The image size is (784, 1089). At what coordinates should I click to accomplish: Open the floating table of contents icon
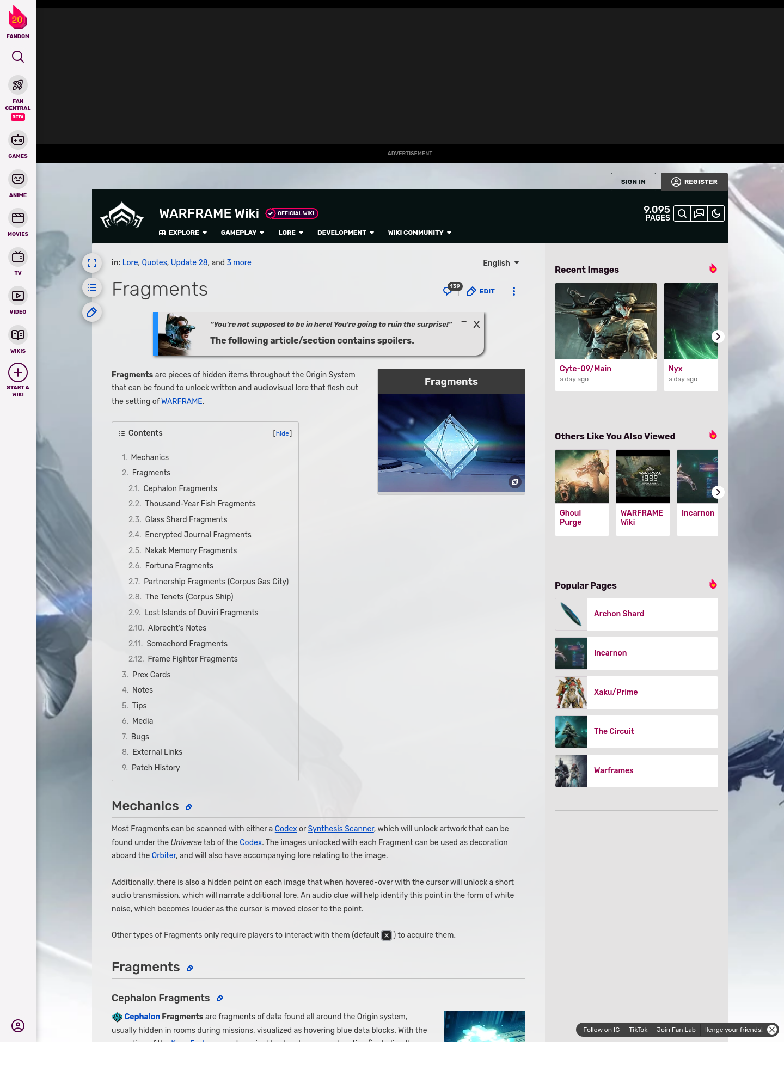[92, 287]
